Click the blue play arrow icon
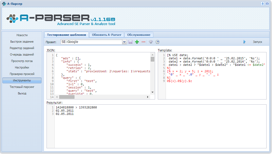The height and width of the screenshot is (154, 272). (x=244, y=42)
